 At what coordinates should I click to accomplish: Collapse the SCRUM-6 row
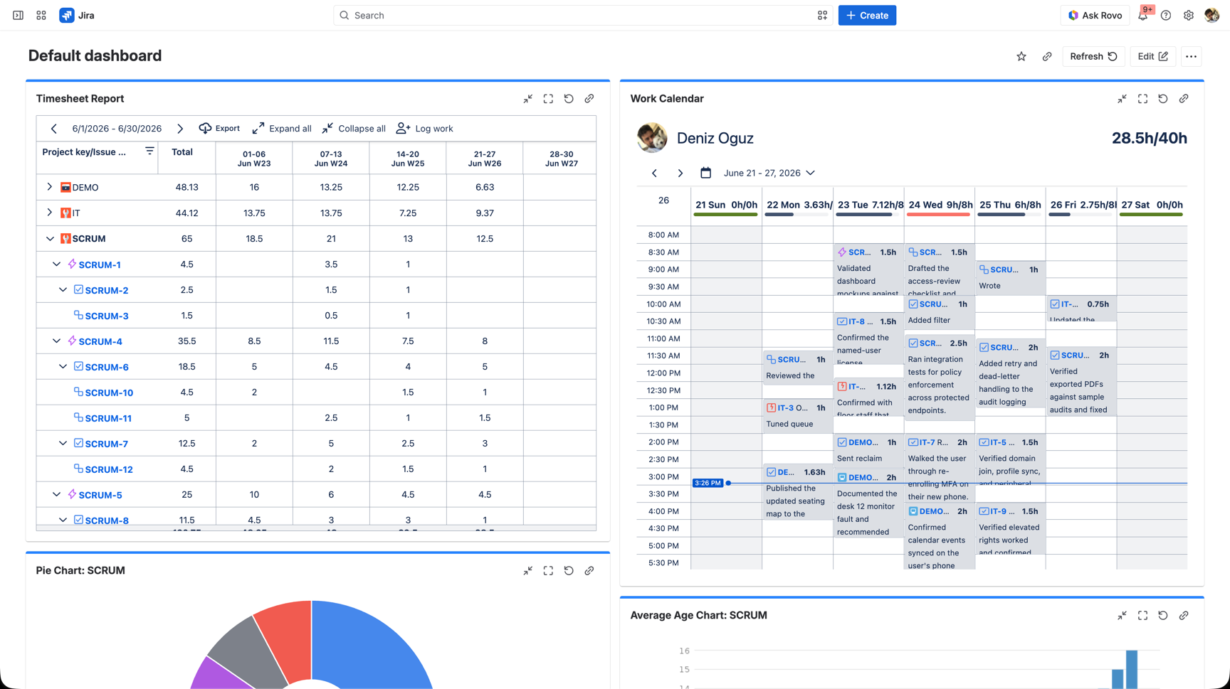pyautogui.click(x=63, y=367)
